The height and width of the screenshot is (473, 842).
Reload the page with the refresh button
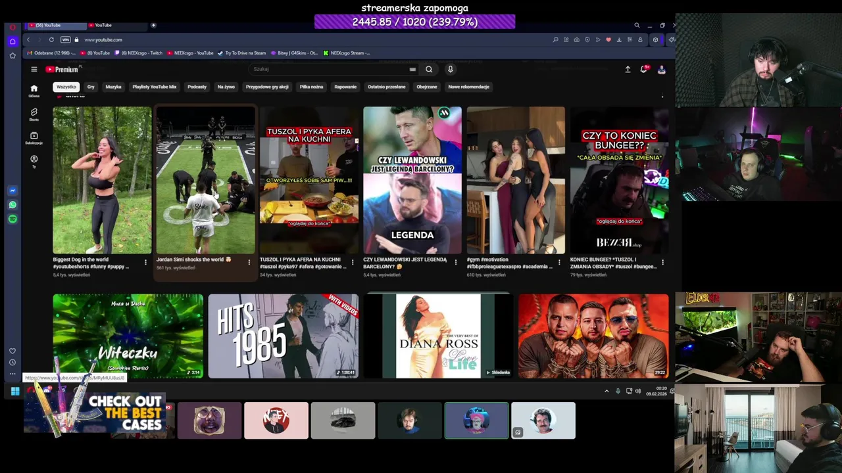tap(51, 39)
